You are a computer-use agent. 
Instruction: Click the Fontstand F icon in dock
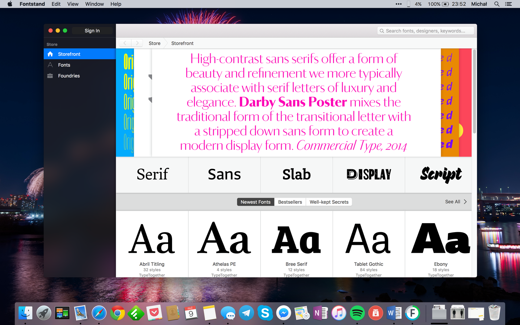(x=413, y=313)
